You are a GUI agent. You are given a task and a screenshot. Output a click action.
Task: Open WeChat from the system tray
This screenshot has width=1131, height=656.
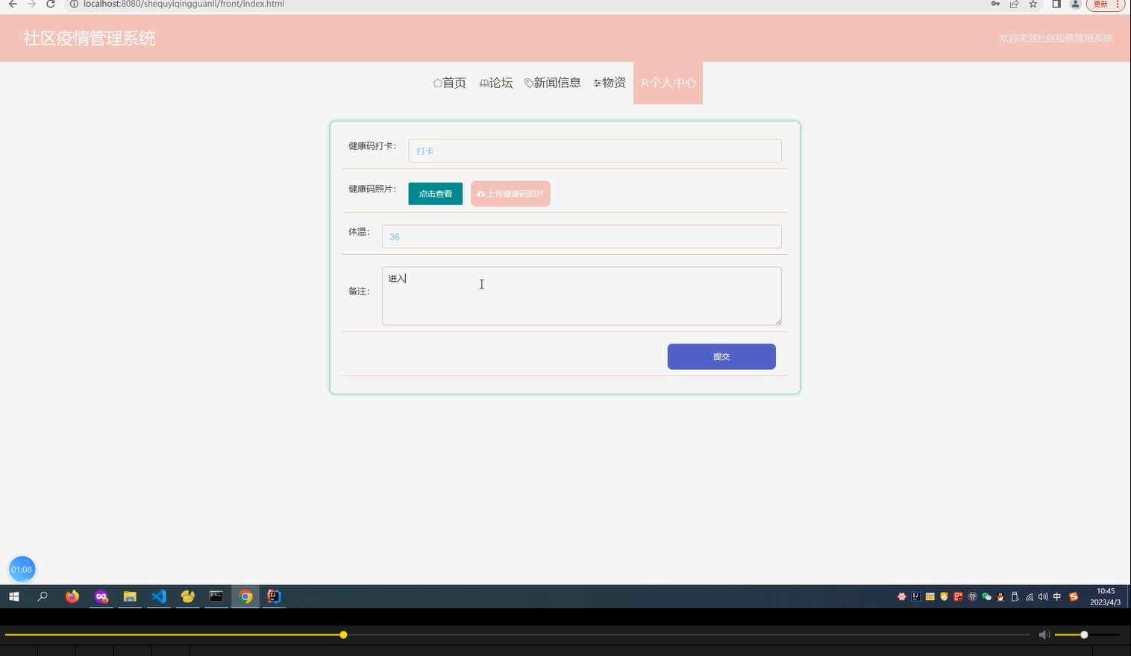[x=986, y=596]
